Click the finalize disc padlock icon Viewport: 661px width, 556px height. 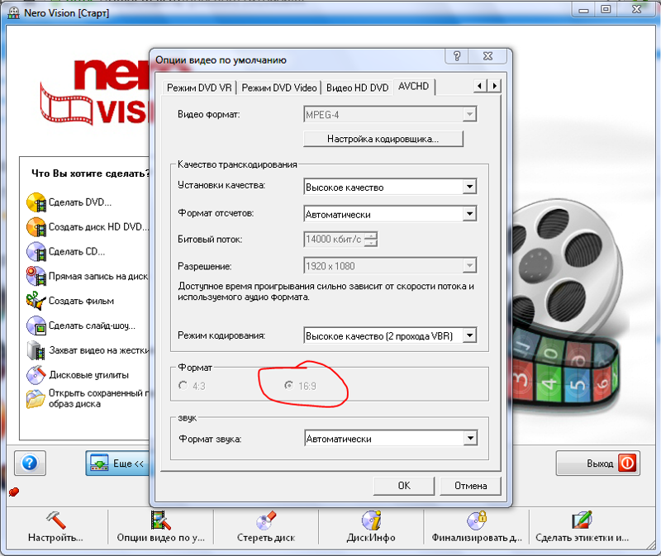[x=477, y=520]
